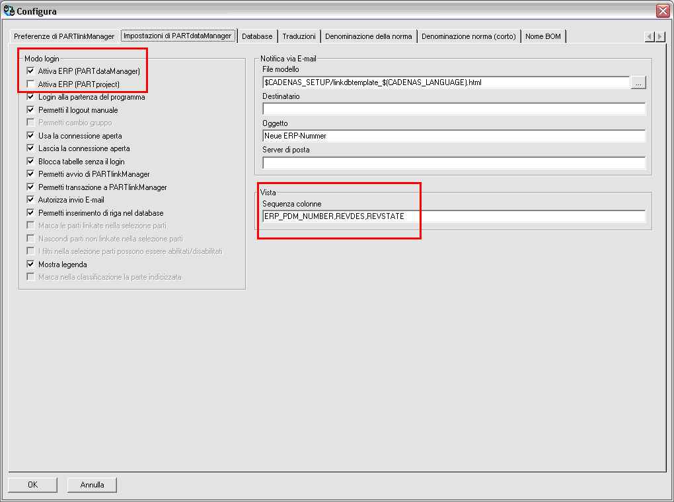
Task: Toggle the Mostra legenda checkbox
Action: click(30, 265)
